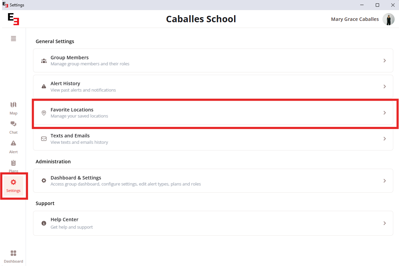Open Texts and Emails history item

click(213, 139)
